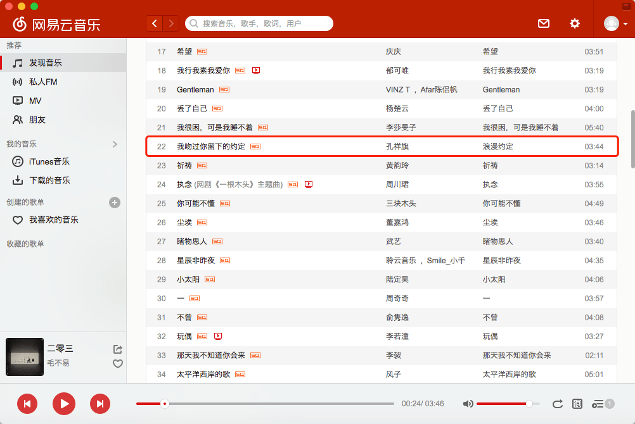The width and height of the screenshot is (635, 424).
Task: Add a new playlist with plus icon
Action: [115, 203]
